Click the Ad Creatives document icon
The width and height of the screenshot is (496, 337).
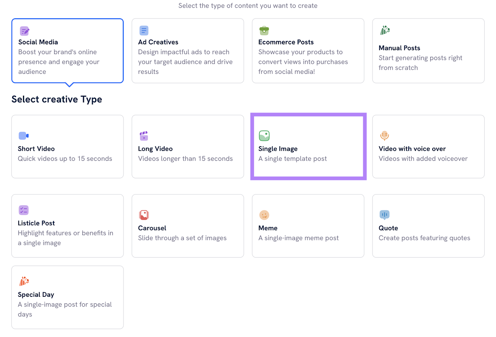pyautogui.click(x=144, y=31)
